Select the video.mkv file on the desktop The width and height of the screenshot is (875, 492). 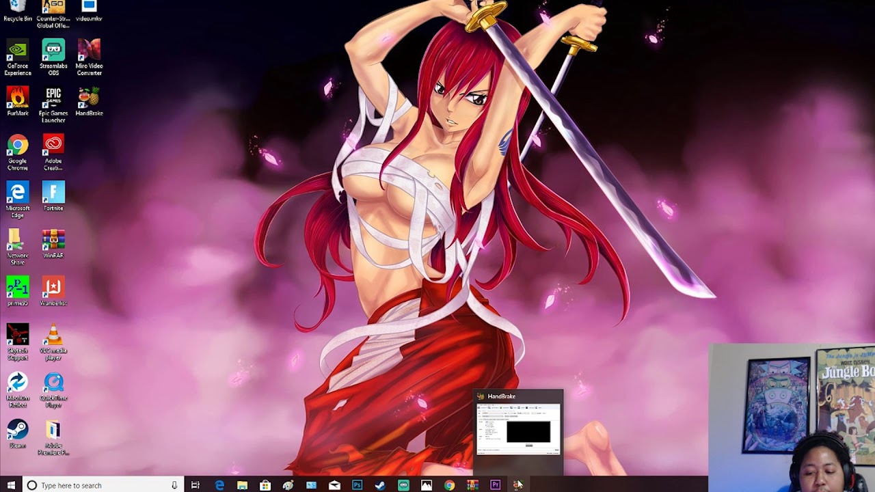click(x=89, y=10)
